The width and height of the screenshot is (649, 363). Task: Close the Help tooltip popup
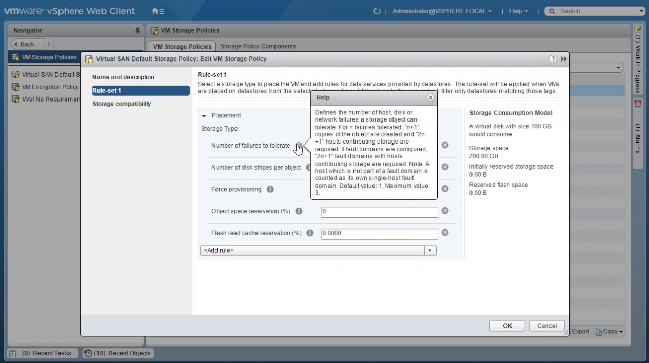pyautogui.click(x=430, y=97)
